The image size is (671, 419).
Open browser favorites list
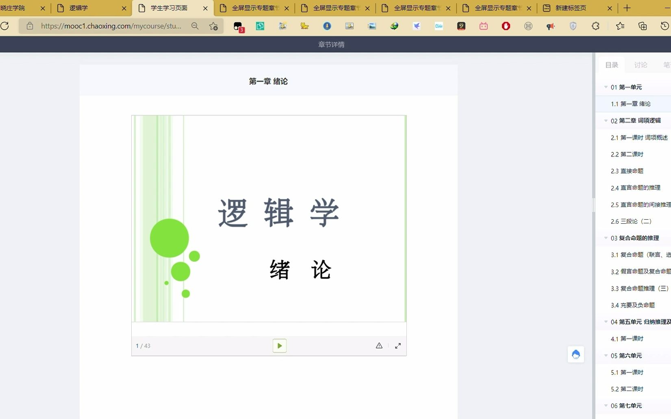[x=620, y=26]
